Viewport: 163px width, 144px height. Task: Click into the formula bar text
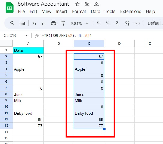[x=67, y=36]
